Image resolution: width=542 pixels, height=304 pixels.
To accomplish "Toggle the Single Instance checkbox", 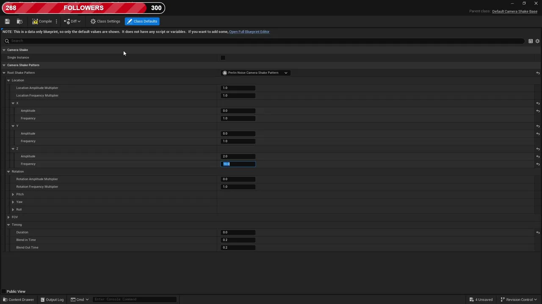I will click(x=223, y=57).
